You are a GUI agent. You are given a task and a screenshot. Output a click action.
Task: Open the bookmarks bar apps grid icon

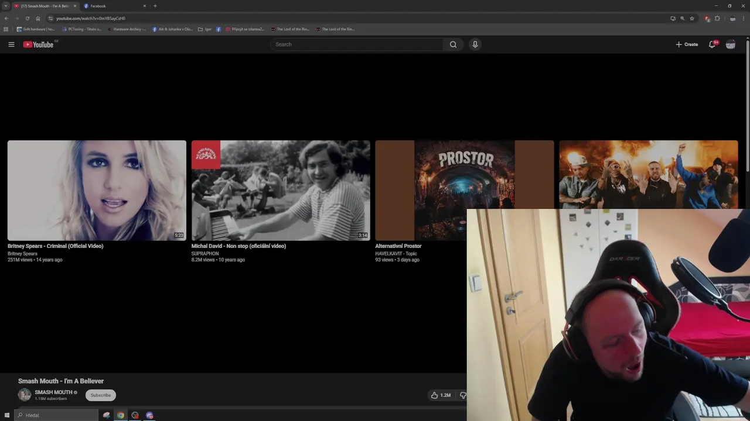tap(6, 29)
